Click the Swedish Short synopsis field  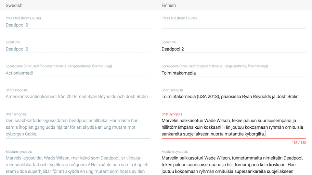point(78,97)
